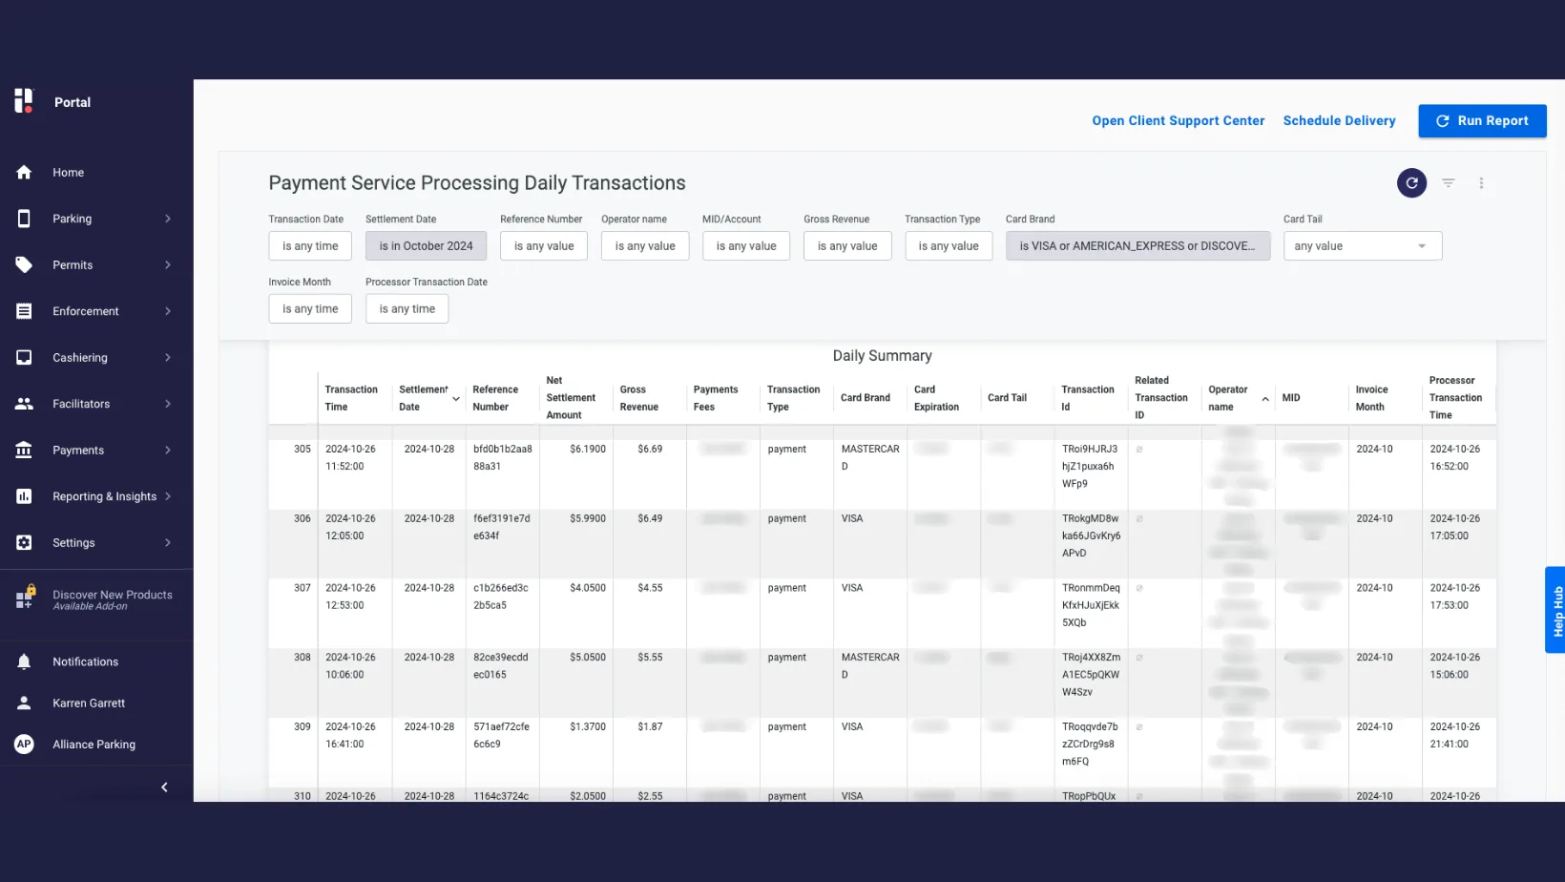
Task: Collapse the sidebar with the arrow
Action: click(164, 787)
